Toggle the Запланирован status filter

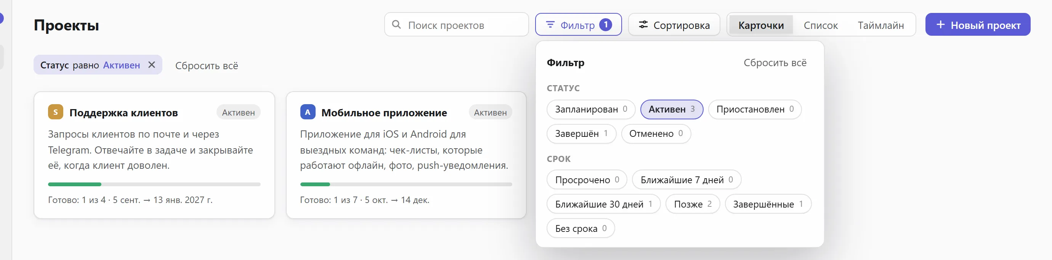590,109
